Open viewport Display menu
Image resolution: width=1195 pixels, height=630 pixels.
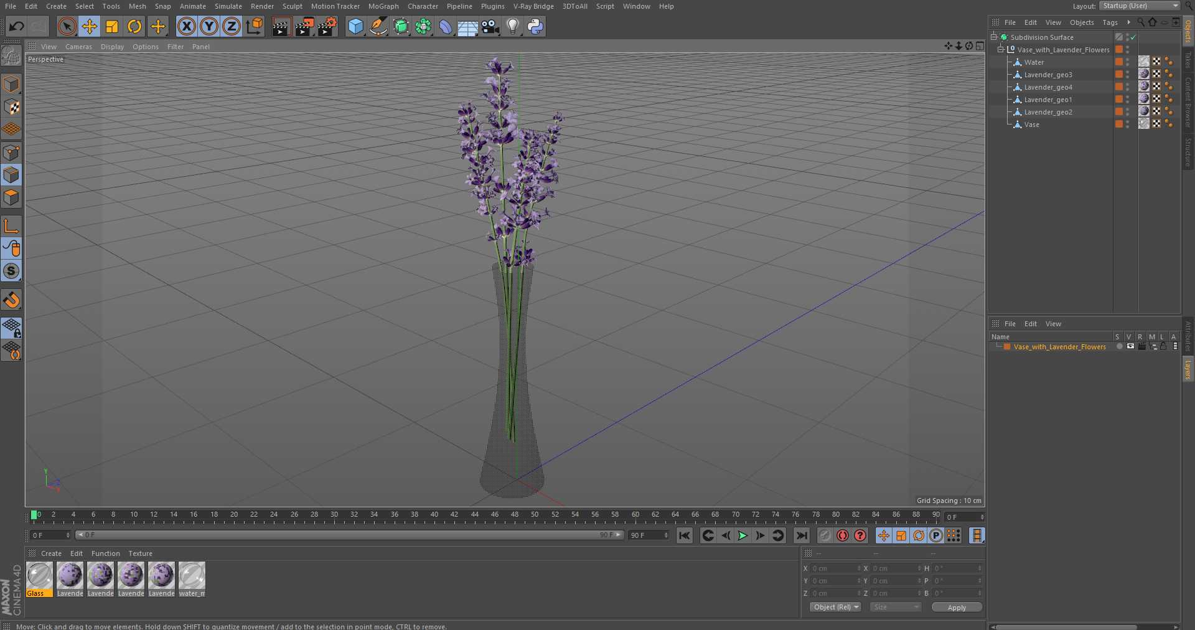point(112,47)
